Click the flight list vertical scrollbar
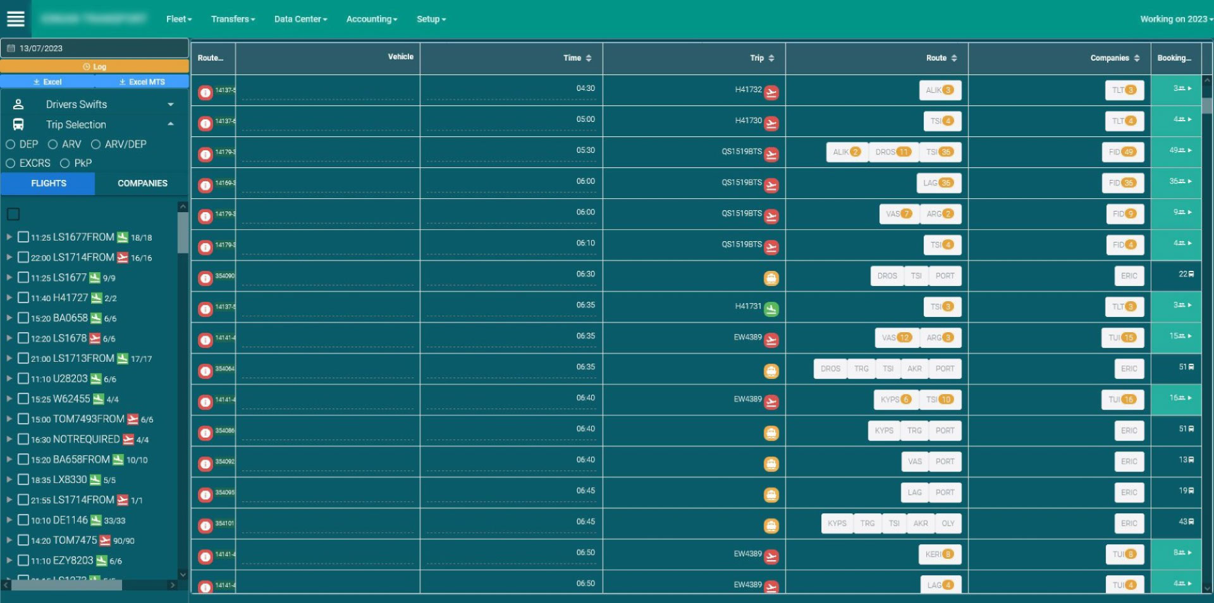Image resolution: width=1214 pixels, height=603 pixels. click(183, 232)
